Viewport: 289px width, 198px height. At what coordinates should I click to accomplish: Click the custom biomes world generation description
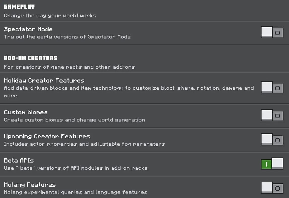coord(75,120)
